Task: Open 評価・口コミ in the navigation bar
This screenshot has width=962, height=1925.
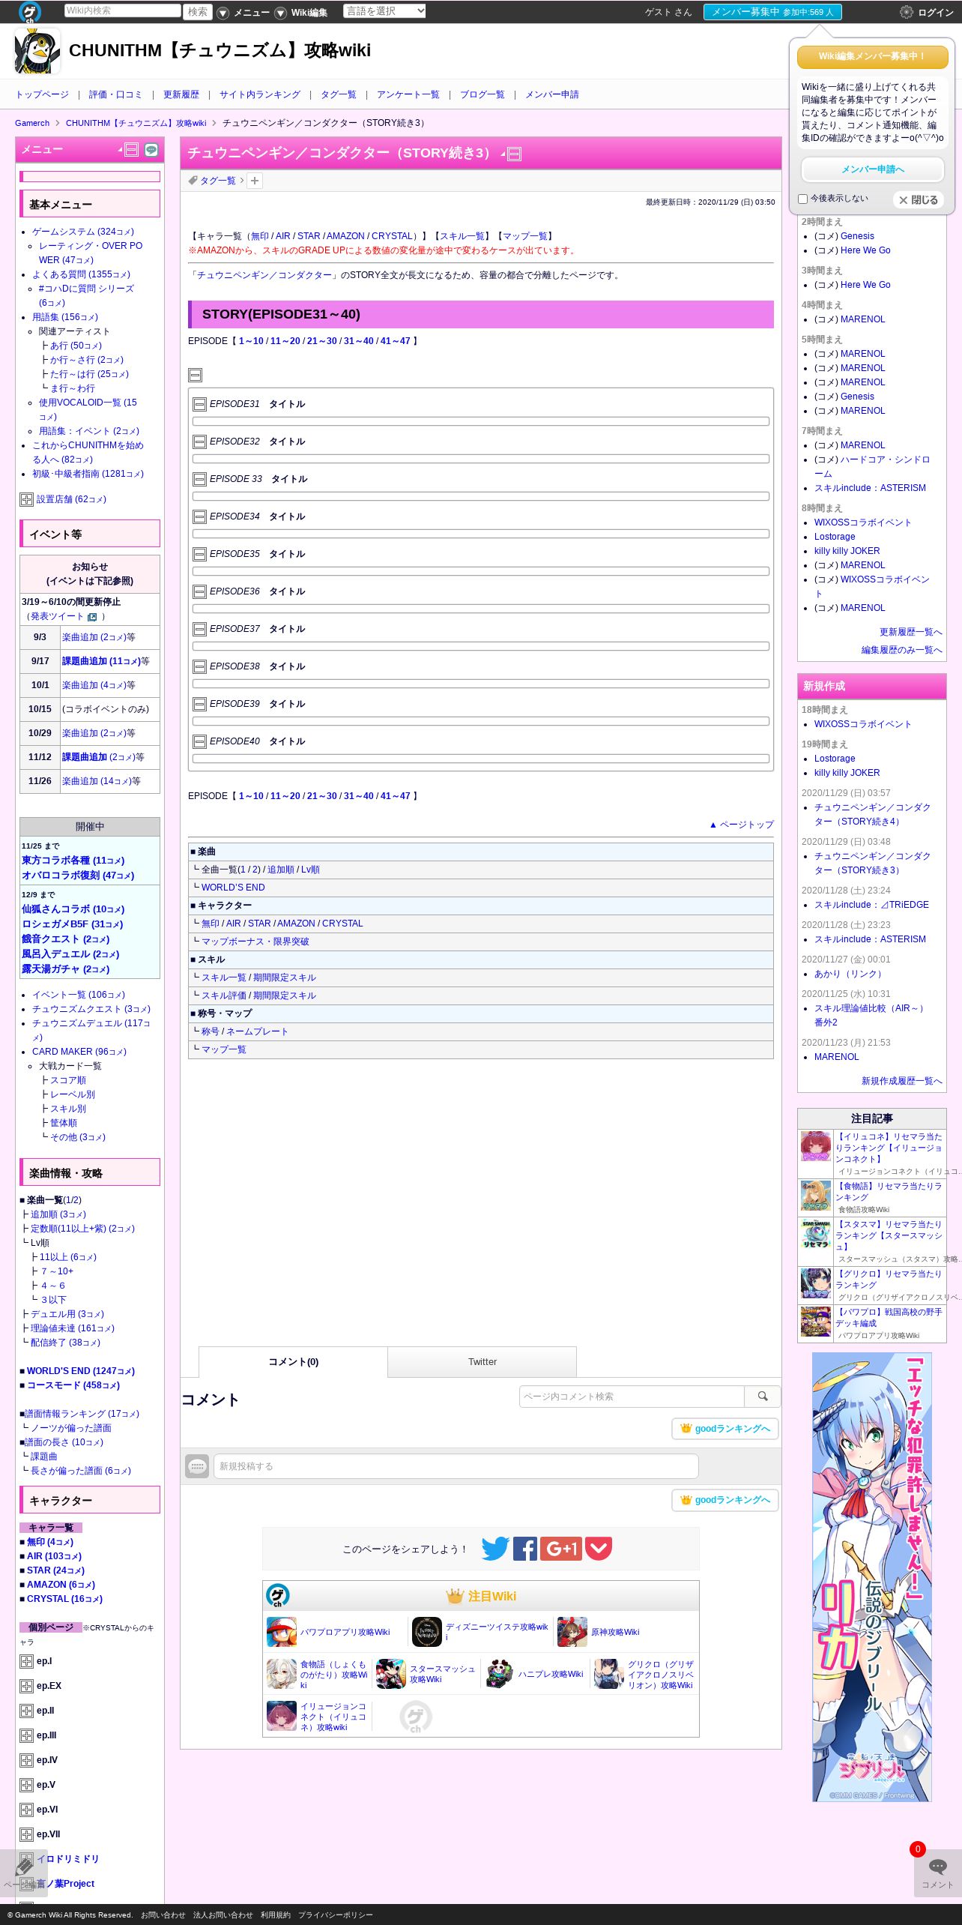Action: coord(115,94)
